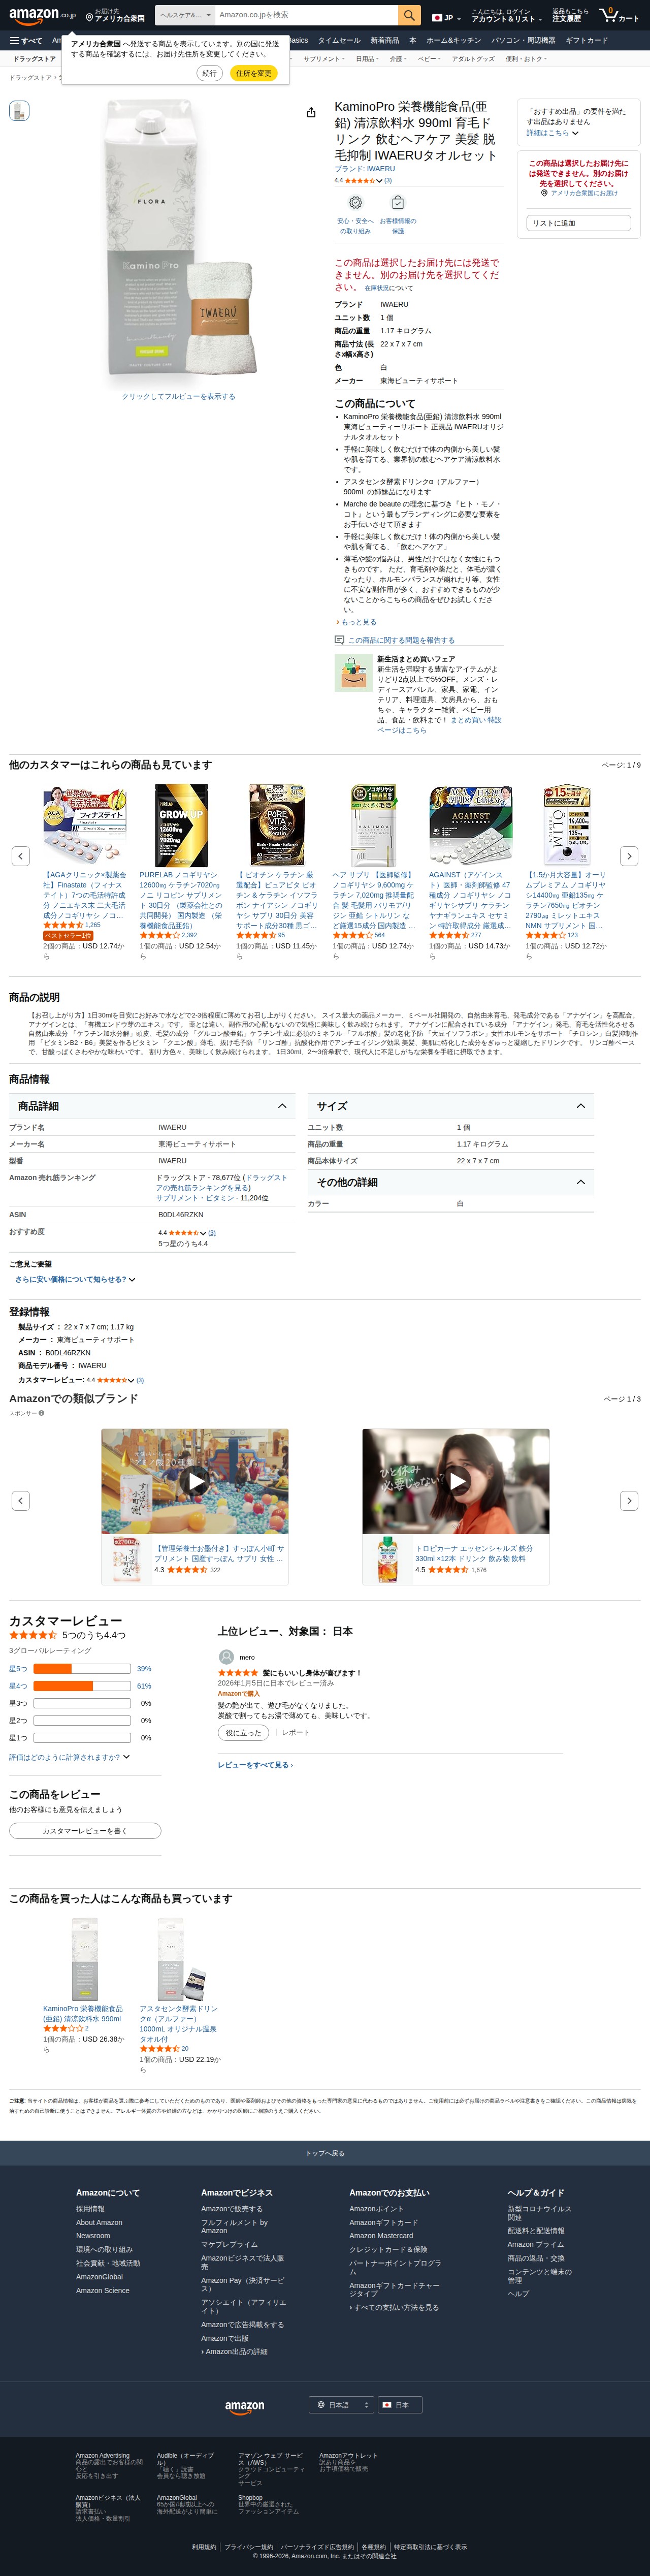The image size is (650, 2576).
Task: Click the ブランド: IWAERU link
Action: (x=364, y=169)
